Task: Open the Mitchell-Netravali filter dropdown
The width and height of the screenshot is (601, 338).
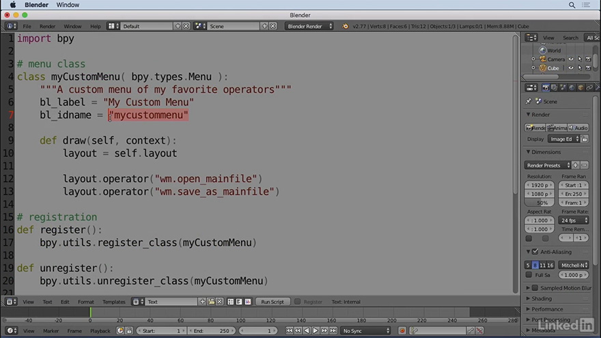Action: point(574,265)
